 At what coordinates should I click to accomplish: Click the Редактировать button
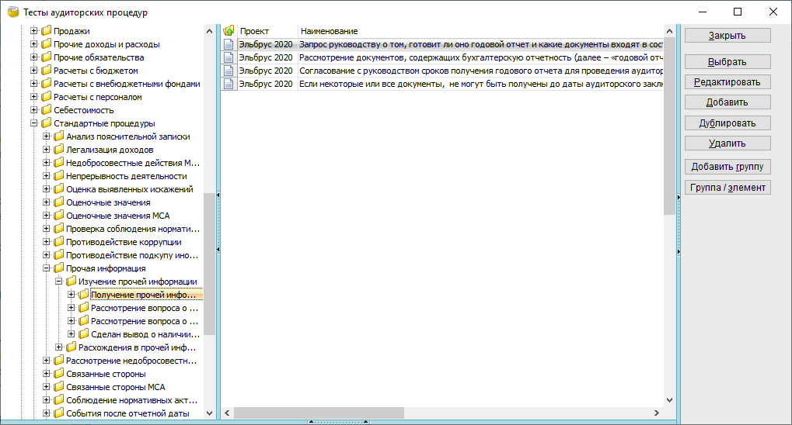(x=727, y=81)
